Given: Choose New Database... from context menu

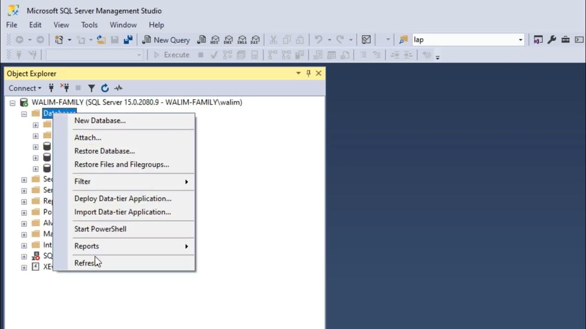Looking at the screenshot, I should tap(124, 121).
